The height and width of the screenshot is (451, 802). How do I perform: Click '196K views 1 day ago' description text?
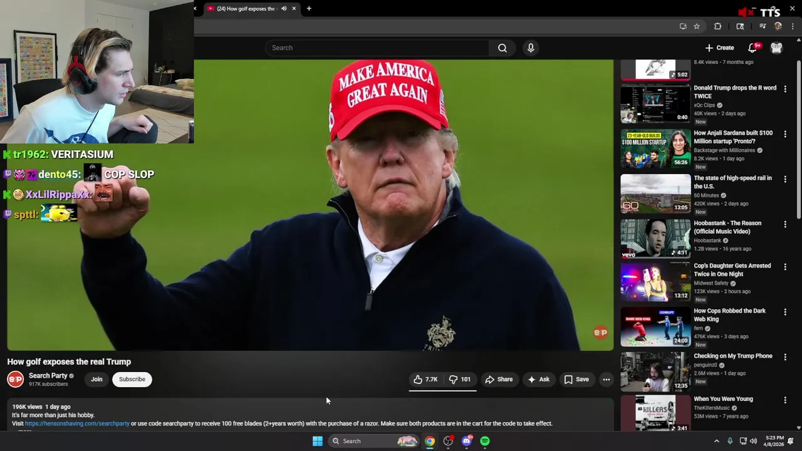pos(41,407)
